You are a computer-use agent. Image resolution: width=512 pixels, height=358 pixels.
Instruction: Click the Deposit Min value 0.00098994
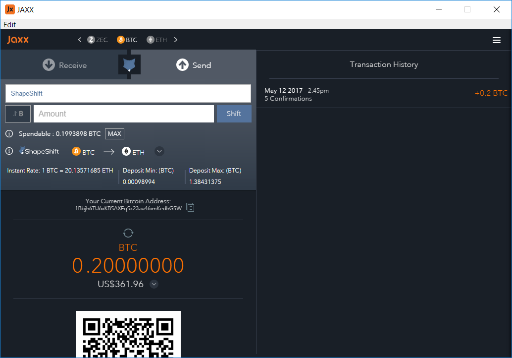coord(139,182)
